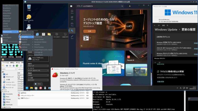
Task: Open the Music Center for PC shortcut
Action: [x=29, y=18]
